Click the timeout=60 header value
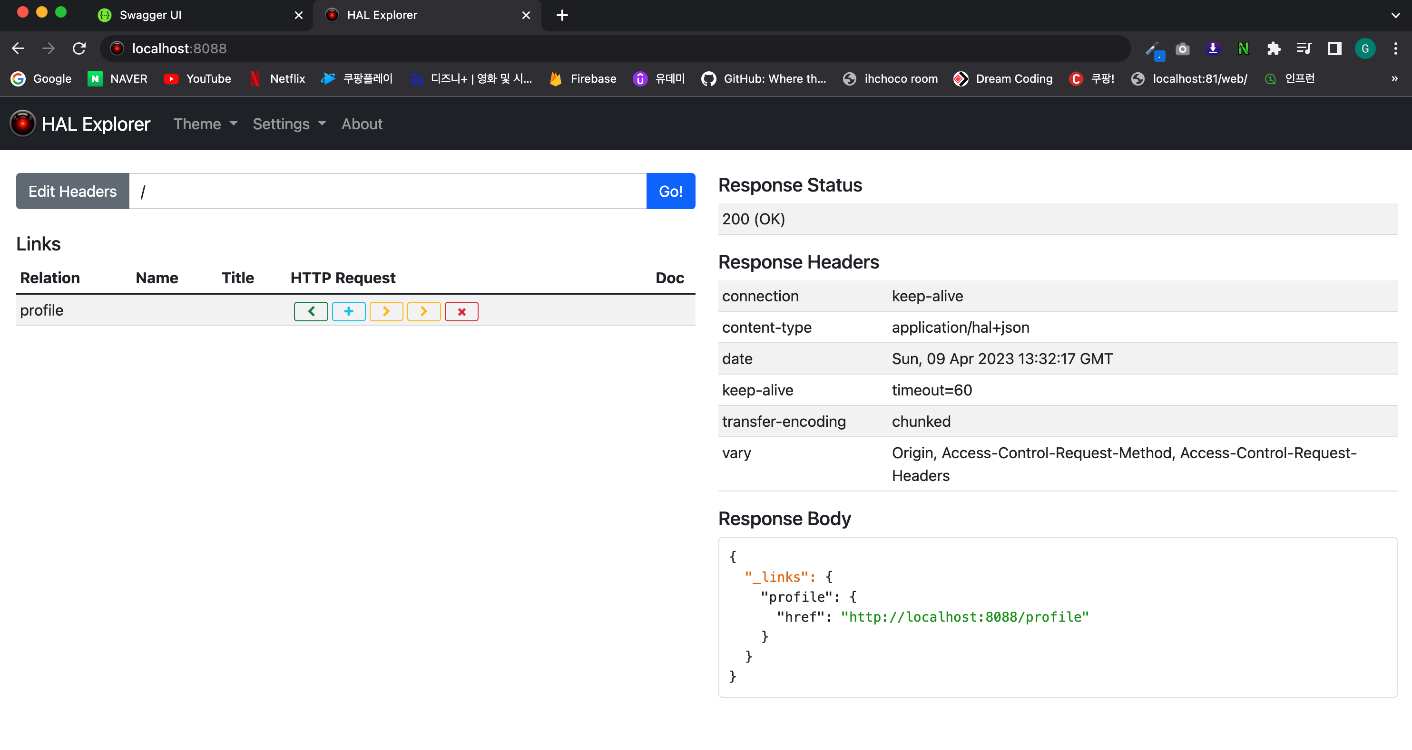This screenshot has height=750, width=1412. point(932,390)
